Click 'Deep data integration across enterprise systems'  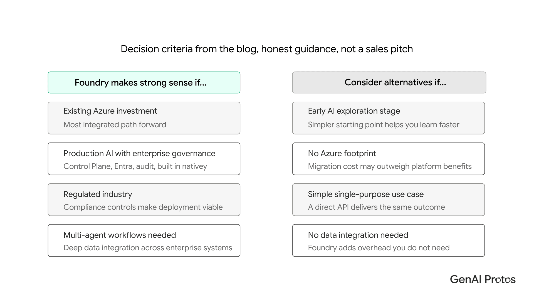(148, 247)
